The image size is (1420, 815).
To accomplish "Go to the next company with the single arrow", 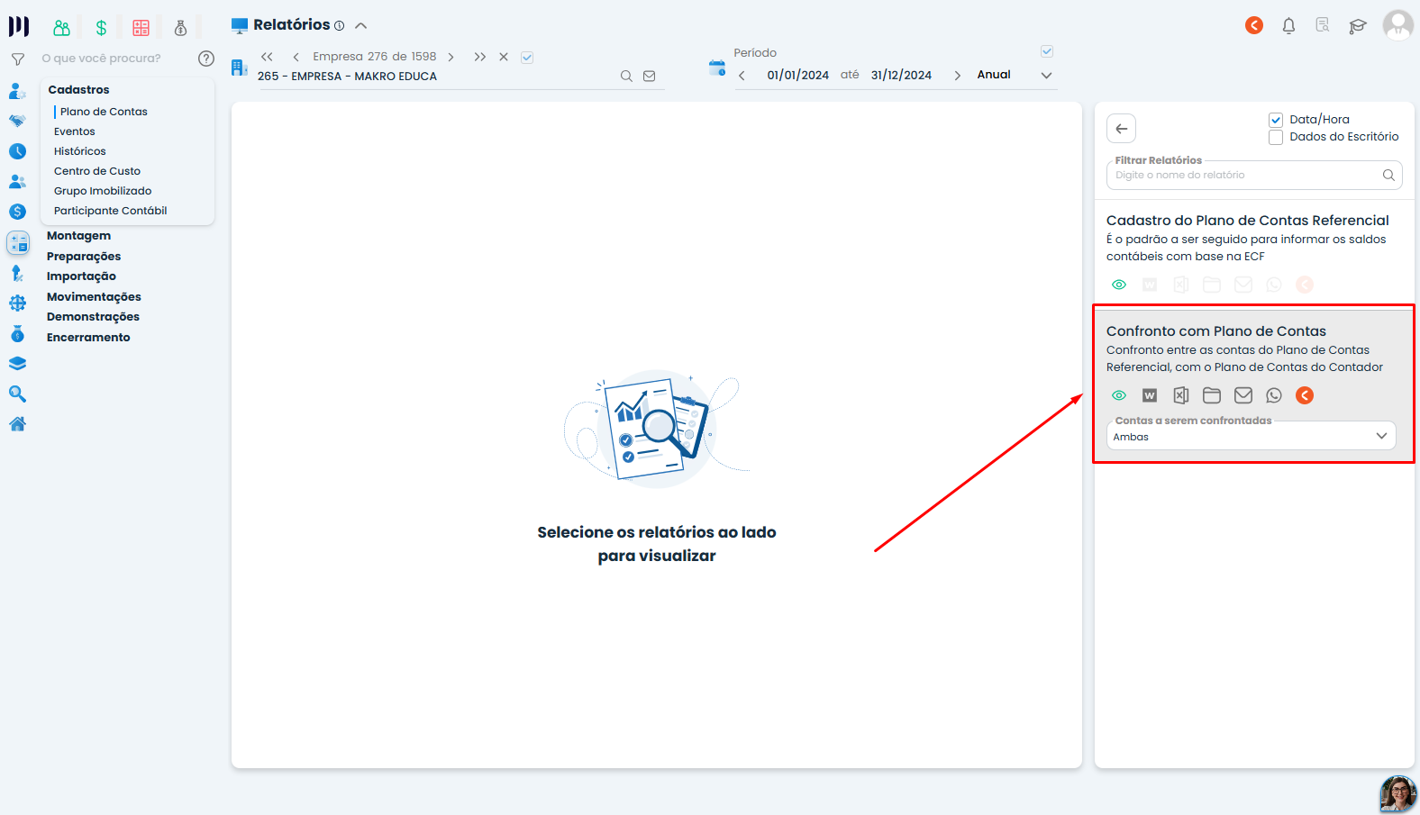I will click(x=451, y=57).
